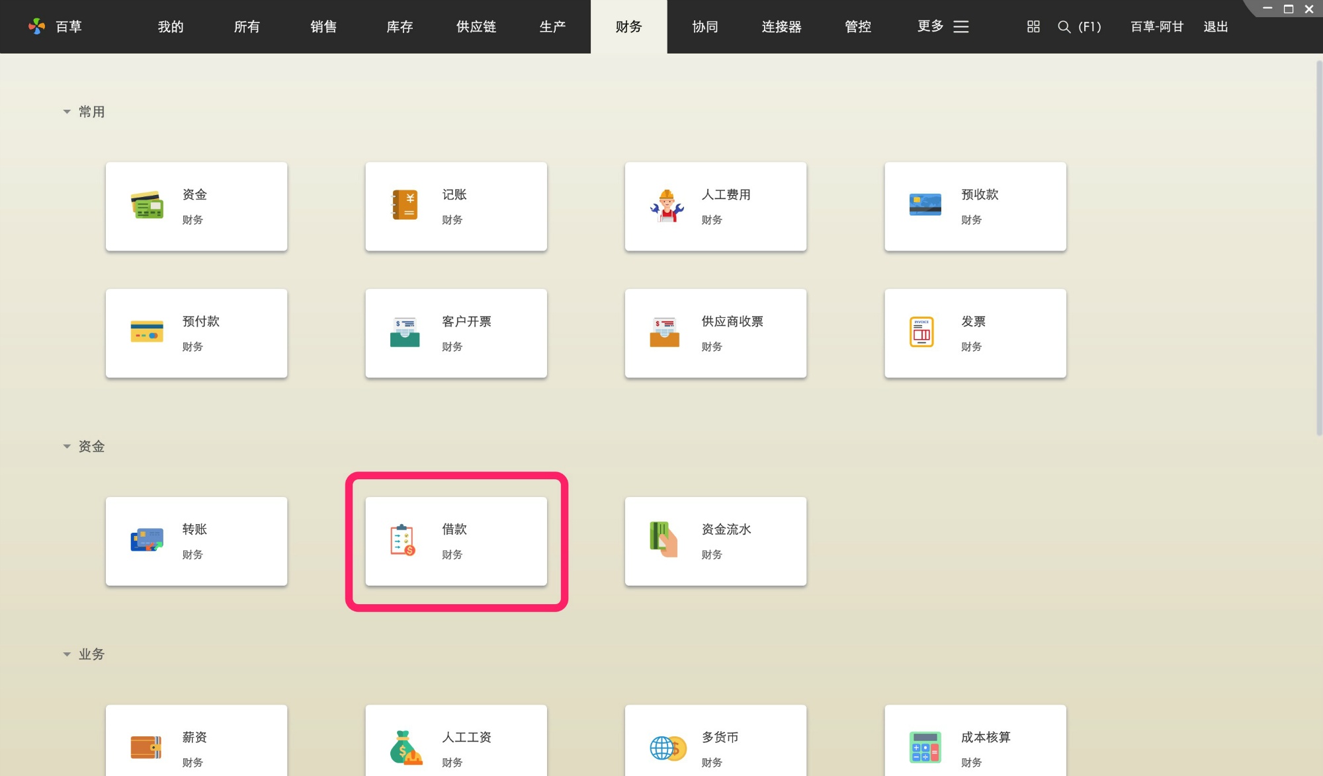Switch to the 我的 tab

tap(171, 26)
